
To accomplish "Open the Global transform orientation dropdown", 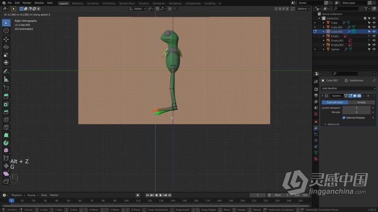I will pos(138,9).
